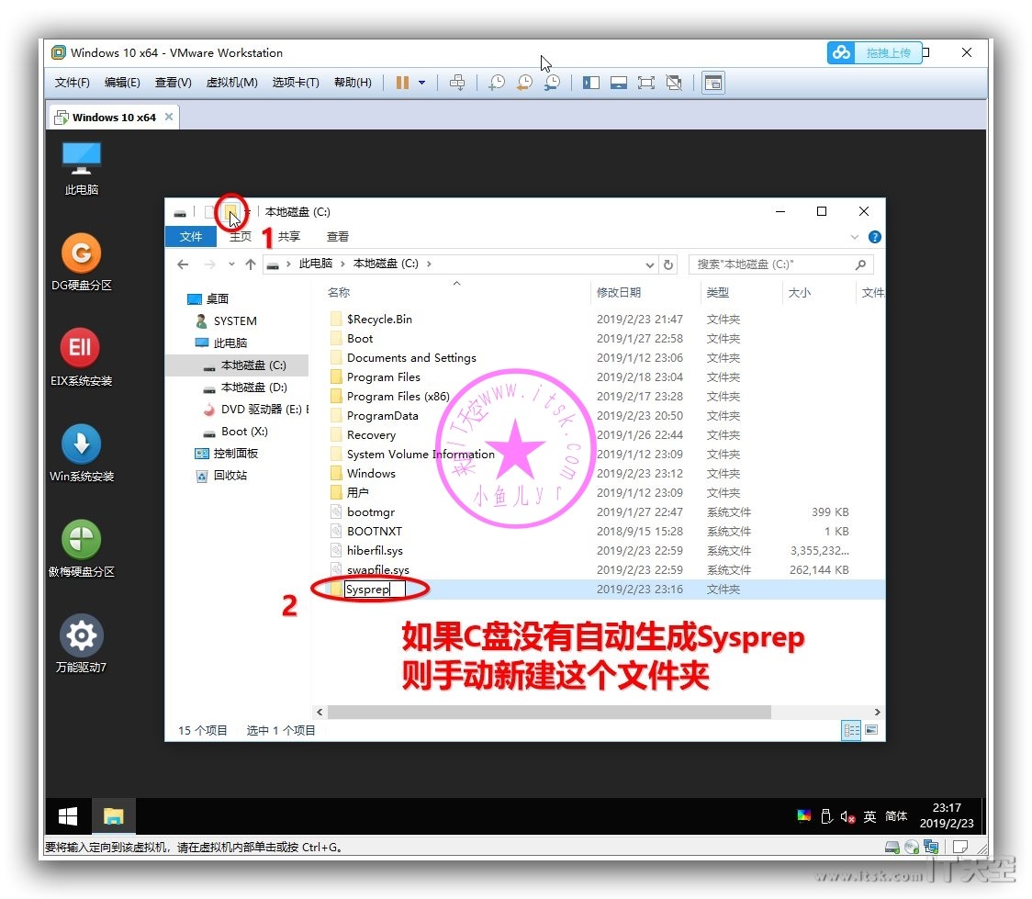Viewport: 1032px width, 899px height.
Task: Click the cloud drag-upload button 拖拽上传
Action: (x=874, y=52)
